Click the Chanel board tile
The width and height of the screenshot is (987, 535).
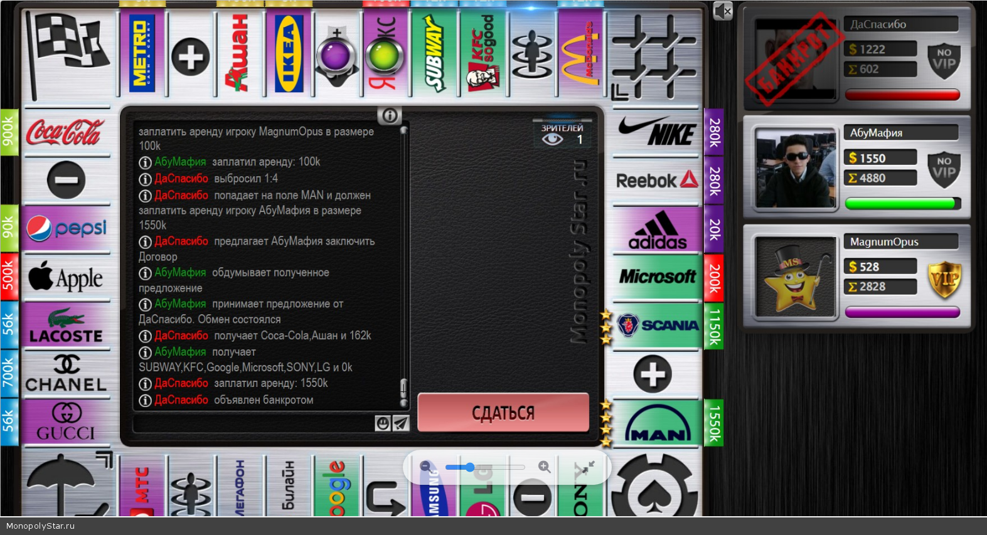point(66,374)
